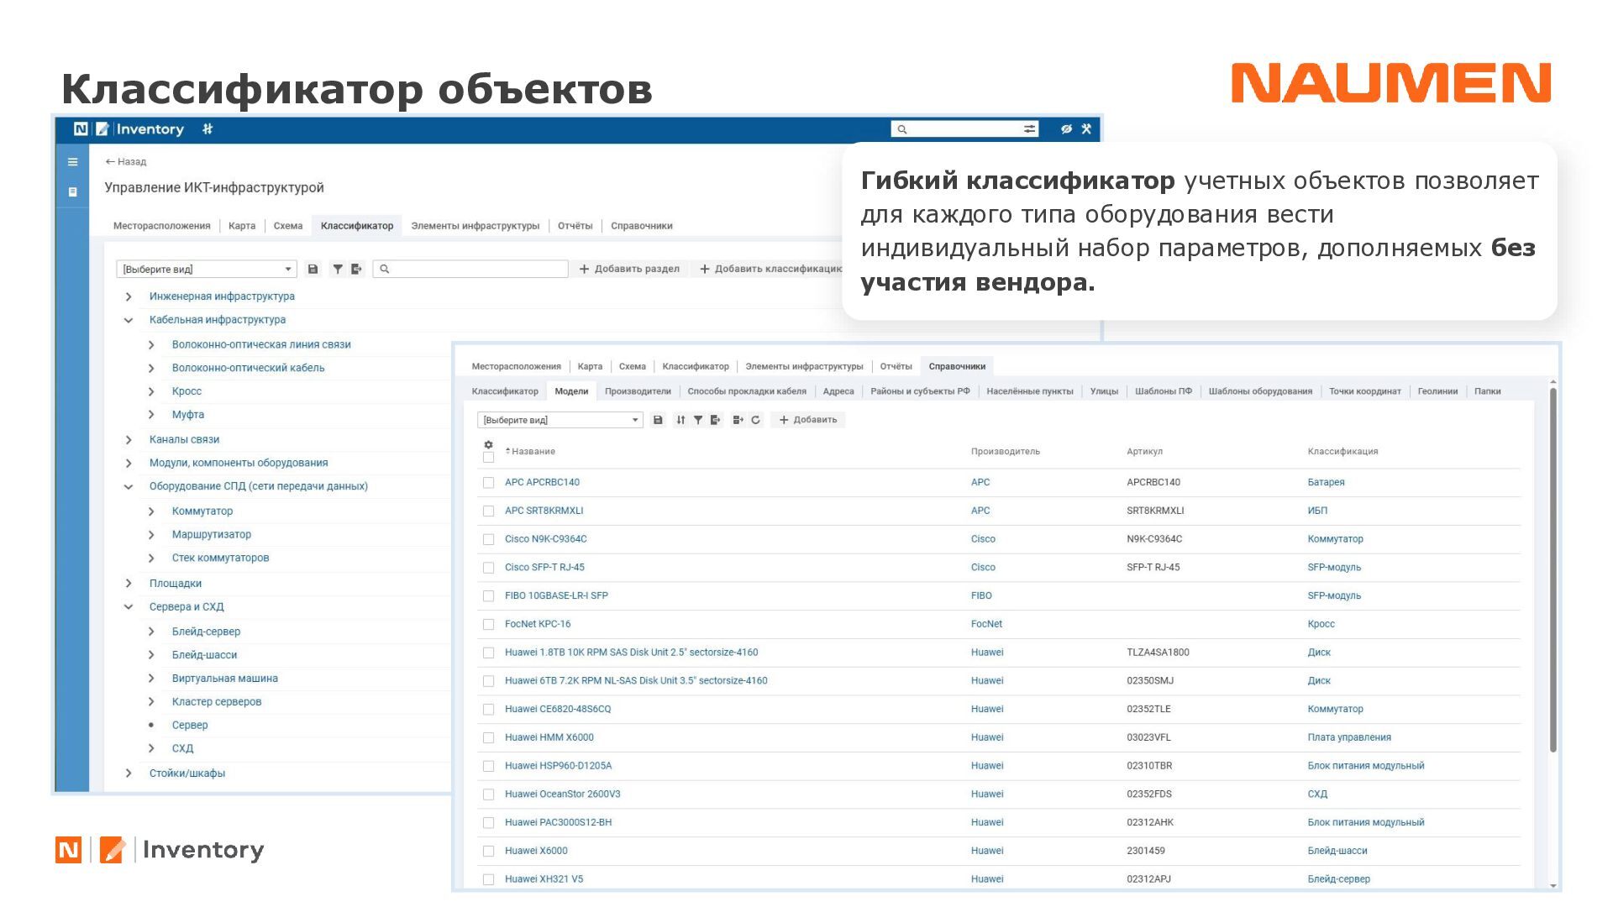Collapse the Кабельная инфраструктура tree section
The image size is (1613, 907).
(x=129, y=320)
